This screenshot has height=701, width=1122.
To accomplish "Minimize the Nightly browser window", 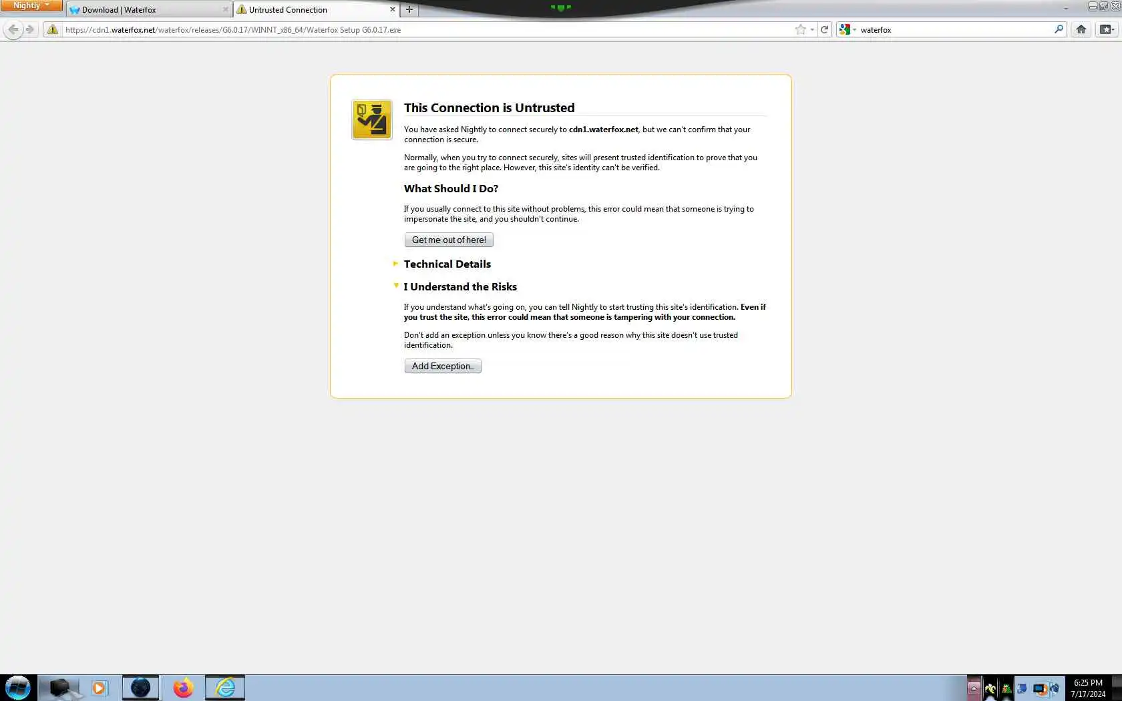I will point(1093,6).
